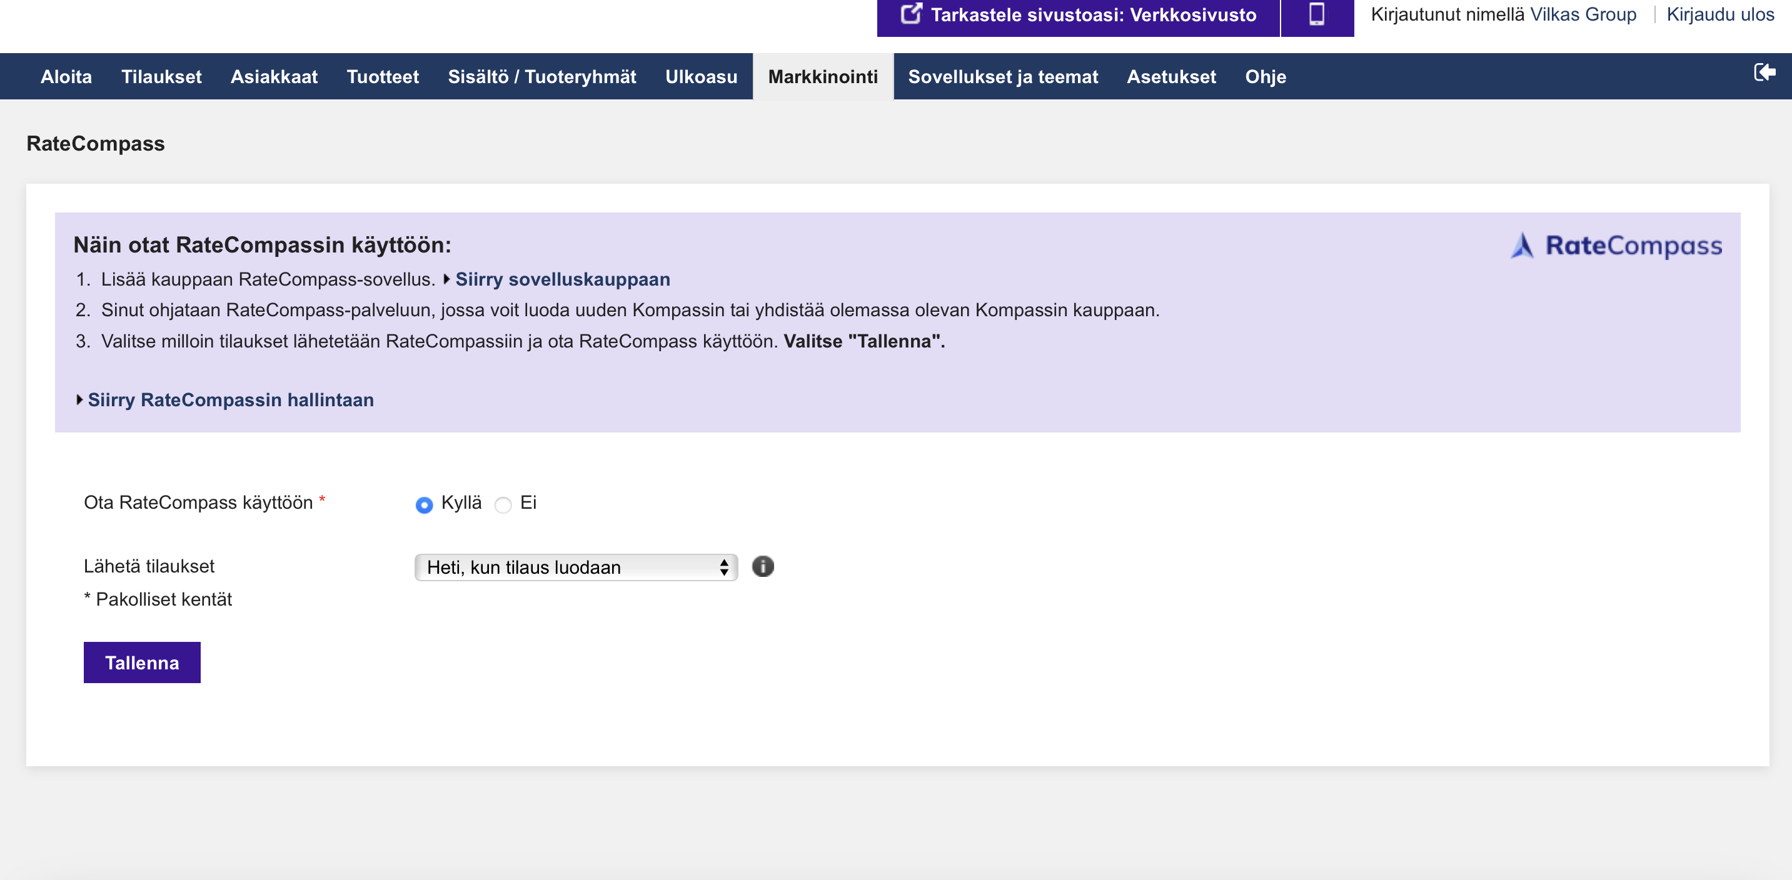Open the Asiakkaat menu
This screenshot has width=1792, height=880.
tap(274, 76)
